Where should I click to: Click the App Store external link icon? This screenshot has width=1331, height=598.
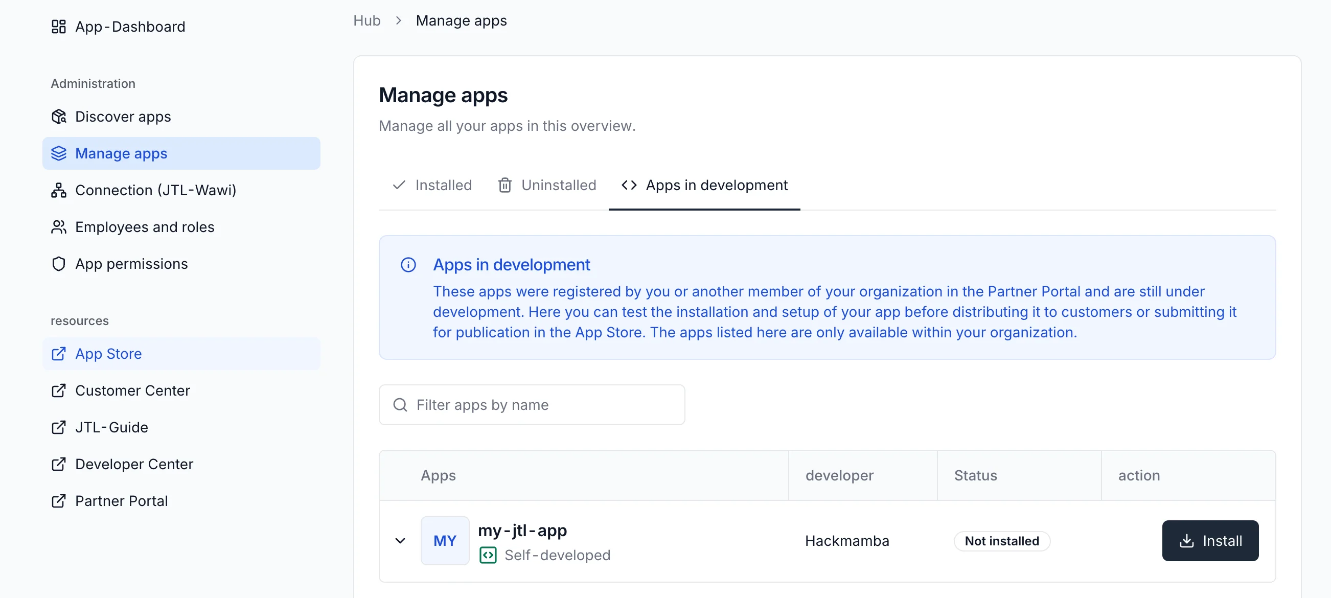click(59, 354)
